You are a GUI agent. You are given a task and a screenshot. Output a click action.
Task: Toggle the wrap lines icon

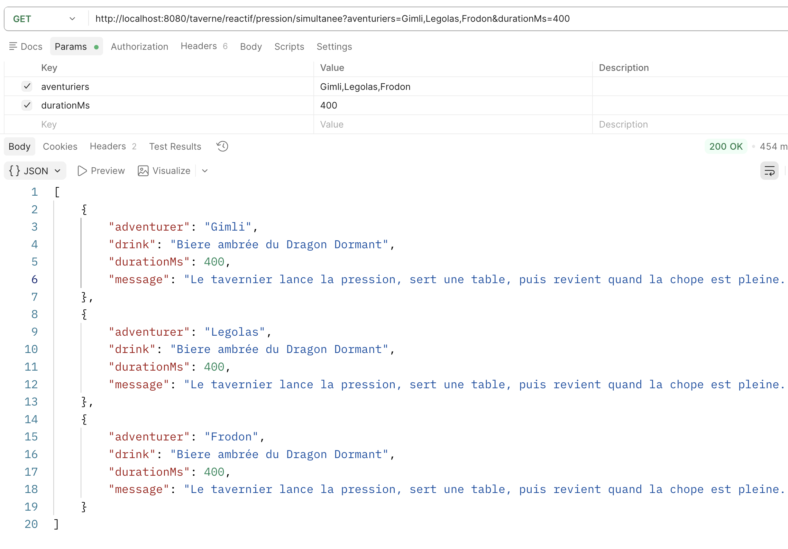[769, 170]
